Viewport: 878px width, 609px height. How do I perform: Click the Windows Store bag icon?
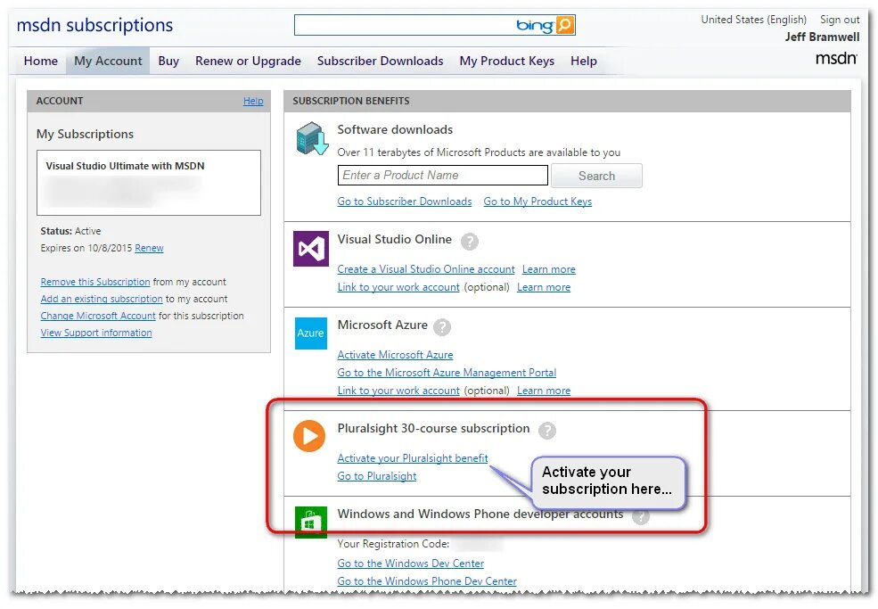[x=311, y=523]
